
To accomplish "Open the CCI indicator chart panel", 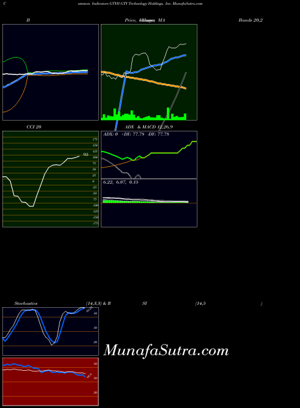I will coord(51,179).
